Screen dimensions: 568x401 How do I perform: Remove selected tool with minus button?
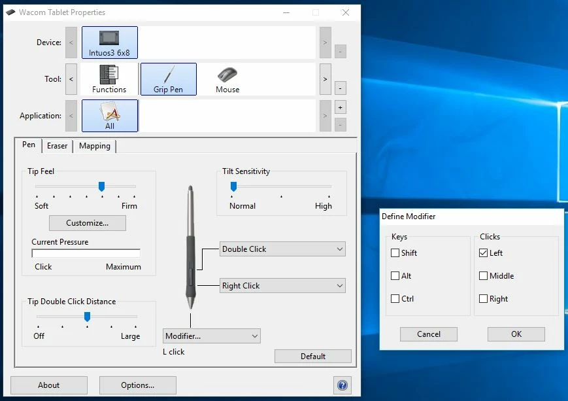(340, 88)
